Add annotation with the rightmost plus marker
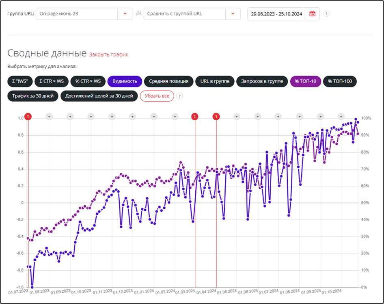The image size is (384, 304). coord(341,117)
